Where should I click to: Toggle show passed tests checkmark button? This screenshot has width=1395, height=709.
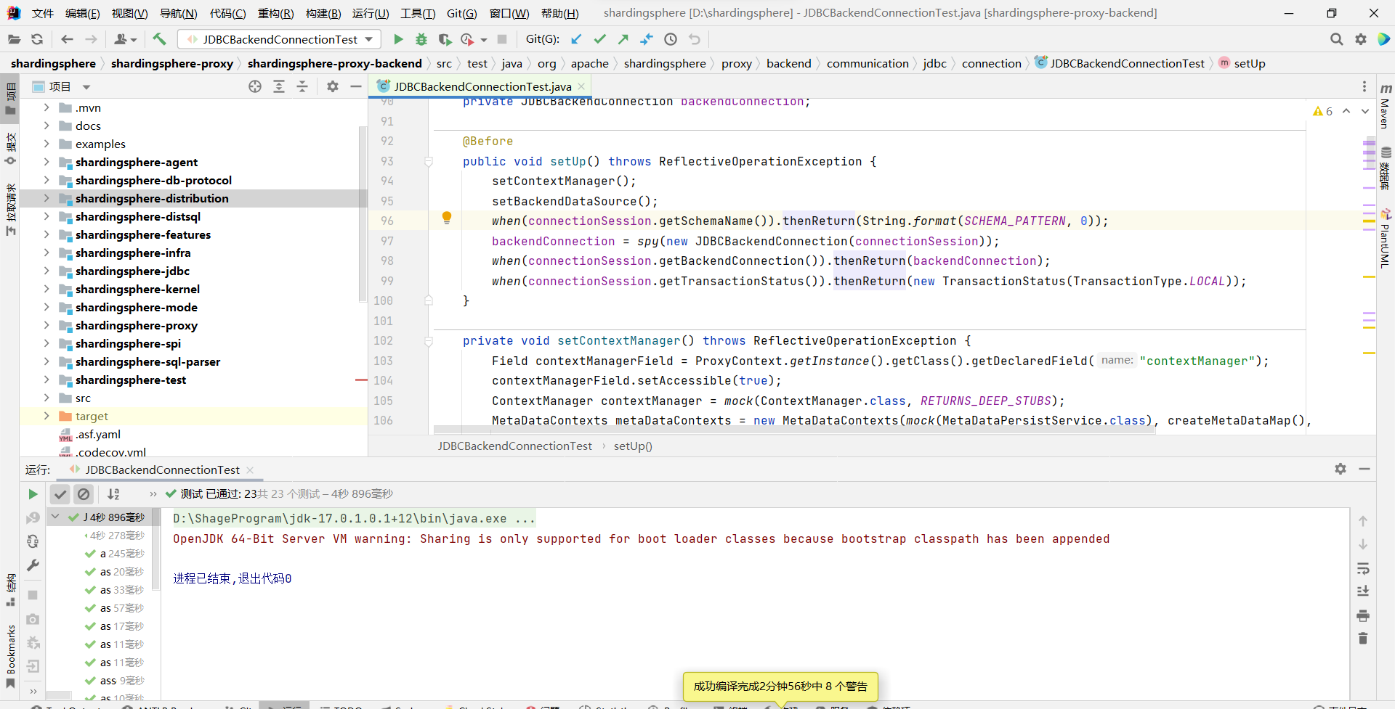click(60, 494)
